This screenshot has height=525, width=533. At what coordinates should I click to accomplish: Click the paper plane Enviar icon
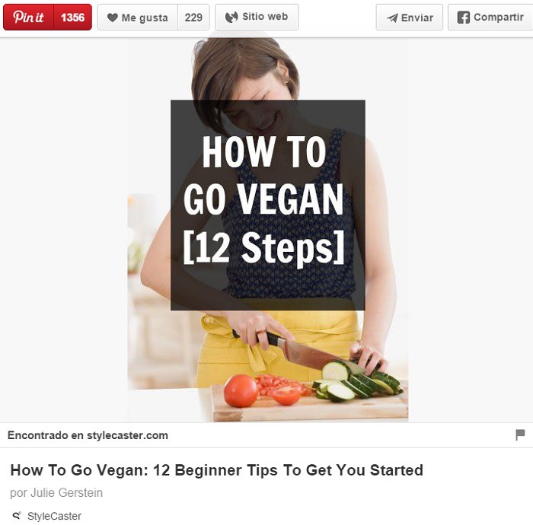[x=392, y=17]
